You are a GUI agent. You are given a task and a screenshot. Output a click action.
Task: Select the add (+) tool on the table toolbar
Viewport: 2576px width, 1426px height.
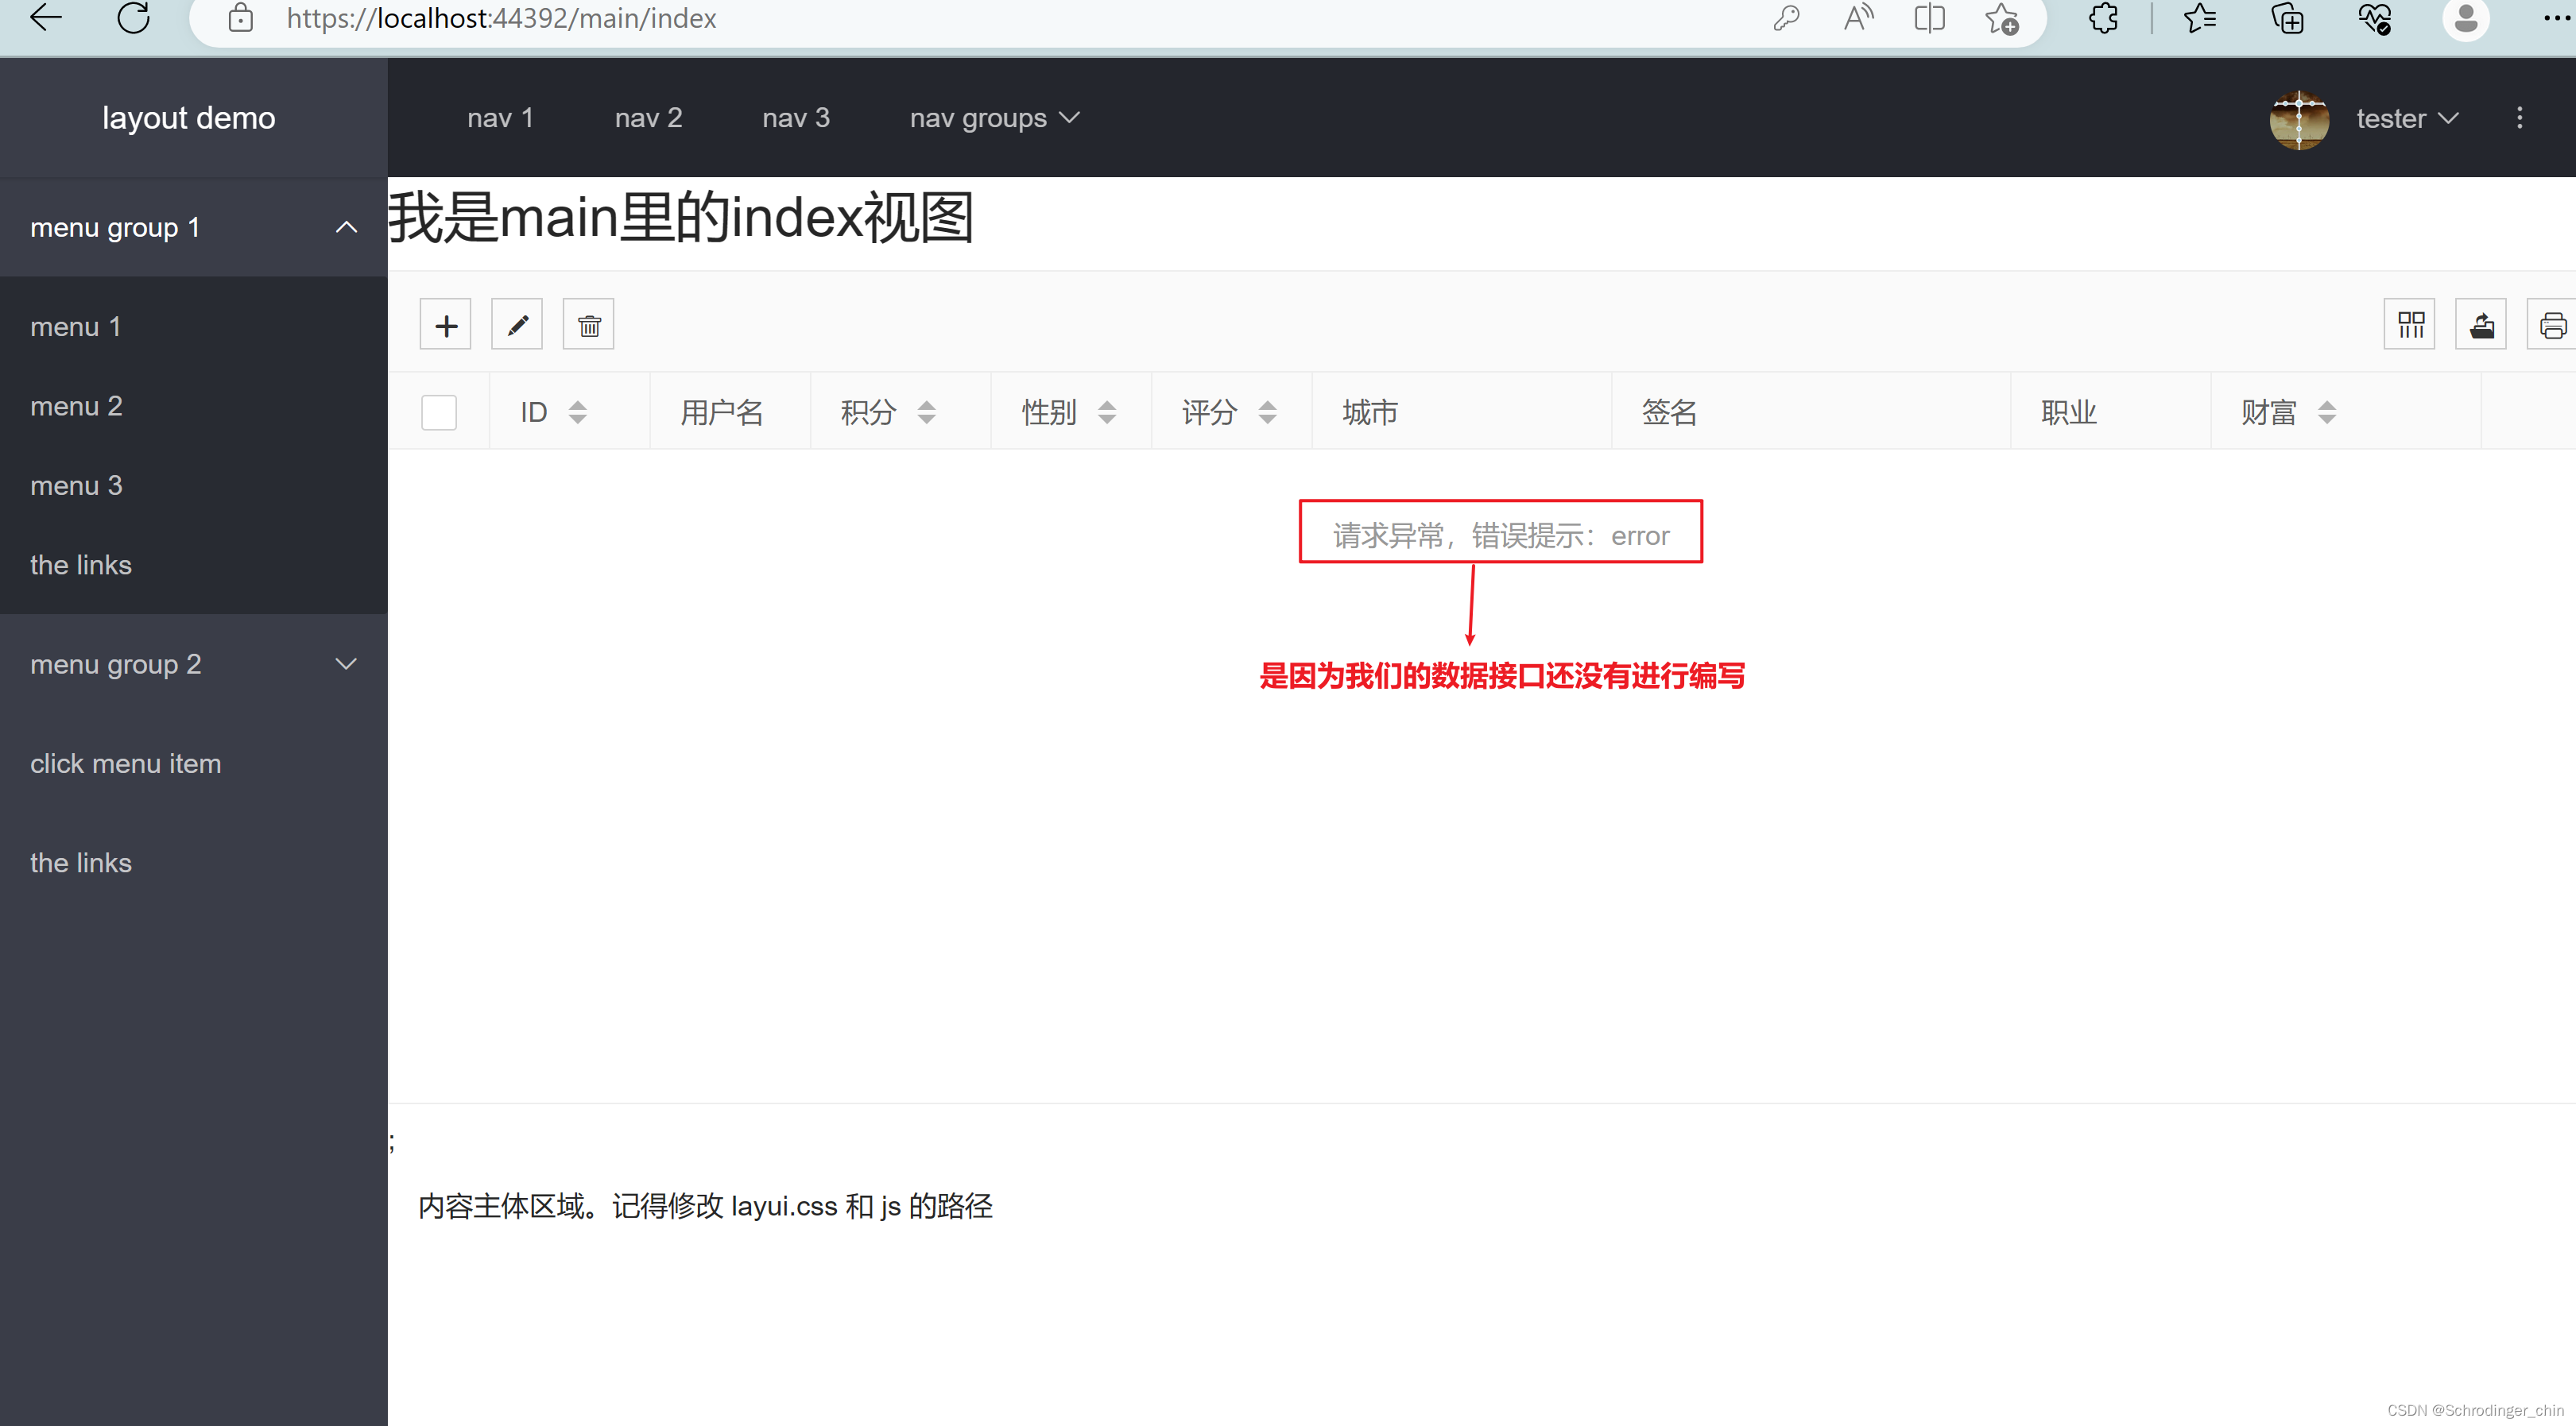445,323
